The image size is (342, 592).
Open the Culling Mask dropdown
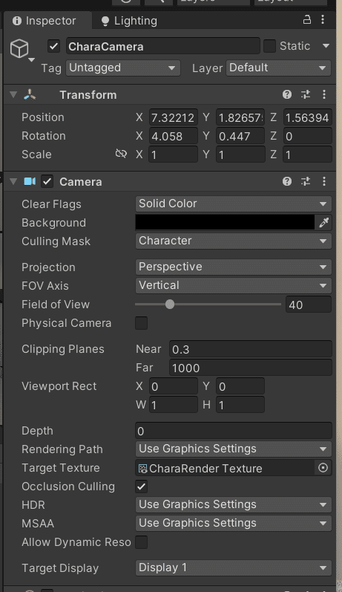(234, 241)
